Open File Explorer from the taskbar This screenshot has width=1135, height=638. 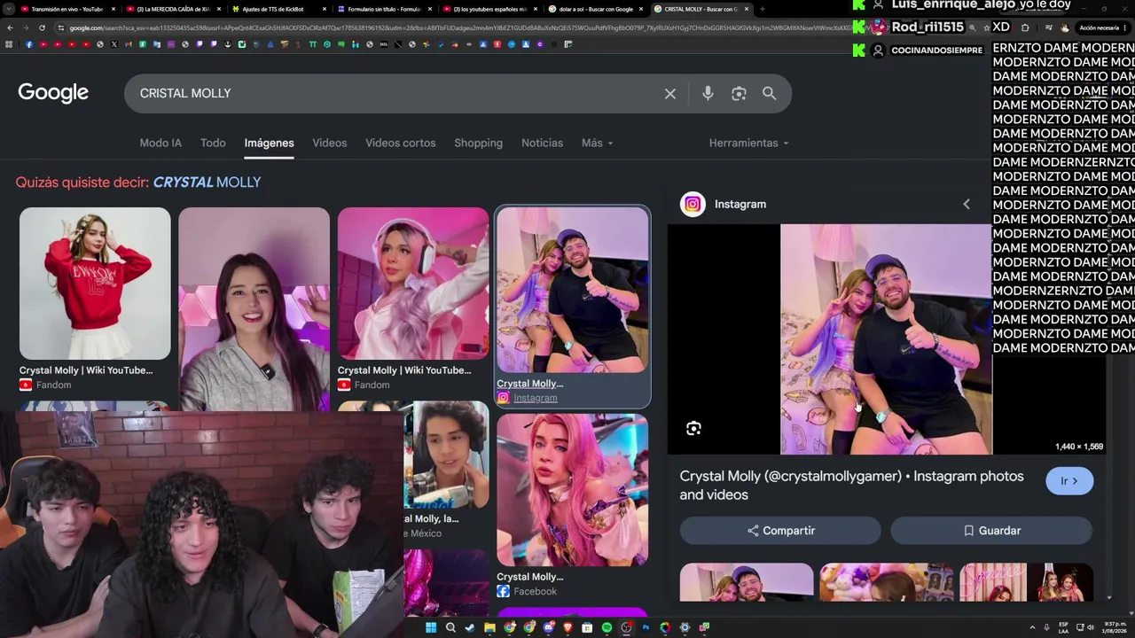coord(489,627)
